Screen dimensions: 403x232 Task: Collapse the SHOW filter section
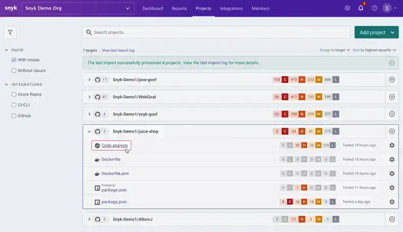pyautogui.click(x=6, y=50)
